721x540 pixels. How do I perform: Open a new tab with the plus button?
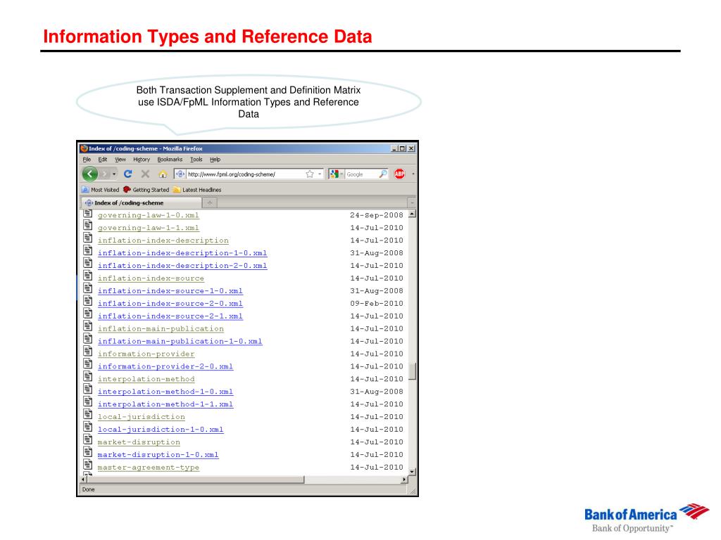[209, 202]
